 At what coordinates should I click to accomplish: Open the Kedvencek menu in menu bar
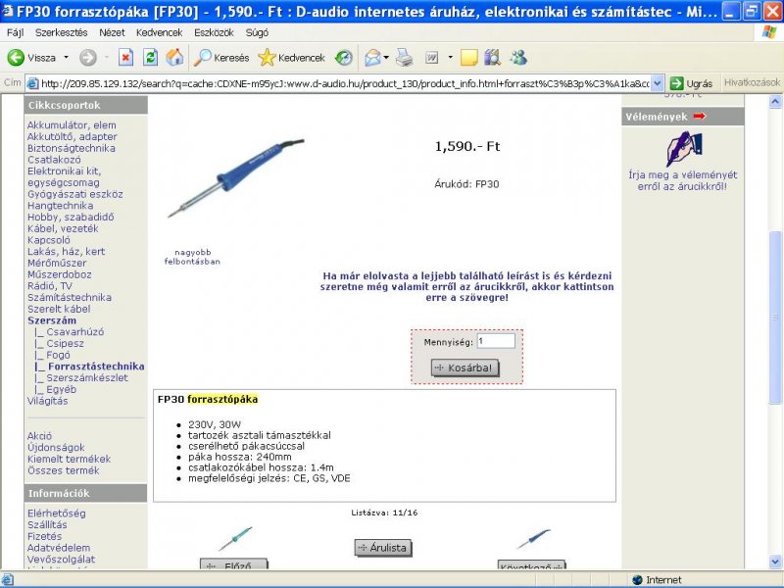tap(159, 32)
